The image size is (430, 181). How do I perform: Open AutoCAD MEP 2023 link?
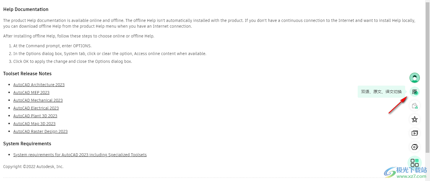coord(31,93)
